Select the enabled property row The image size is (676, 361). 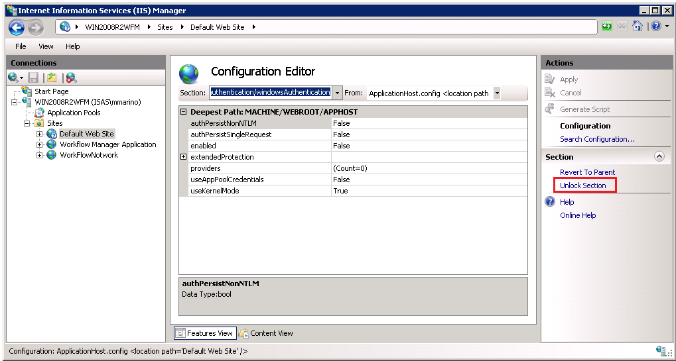click(358, 146)
